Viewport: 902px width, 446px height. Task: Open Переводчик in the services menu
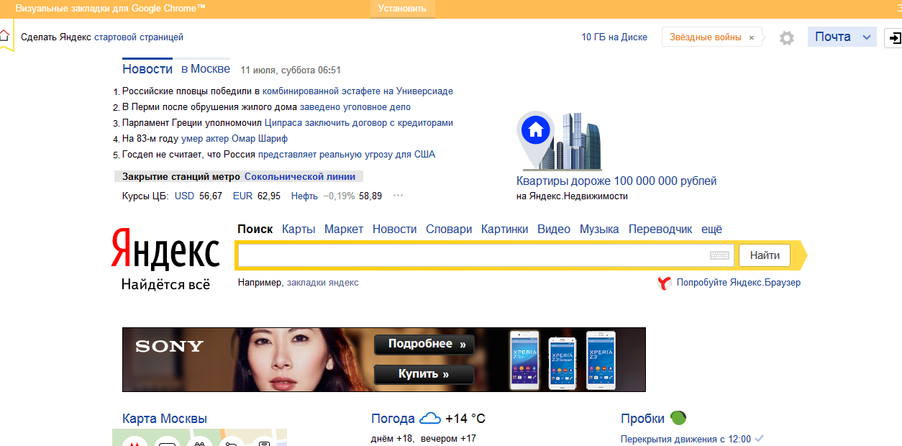(660, 229)
